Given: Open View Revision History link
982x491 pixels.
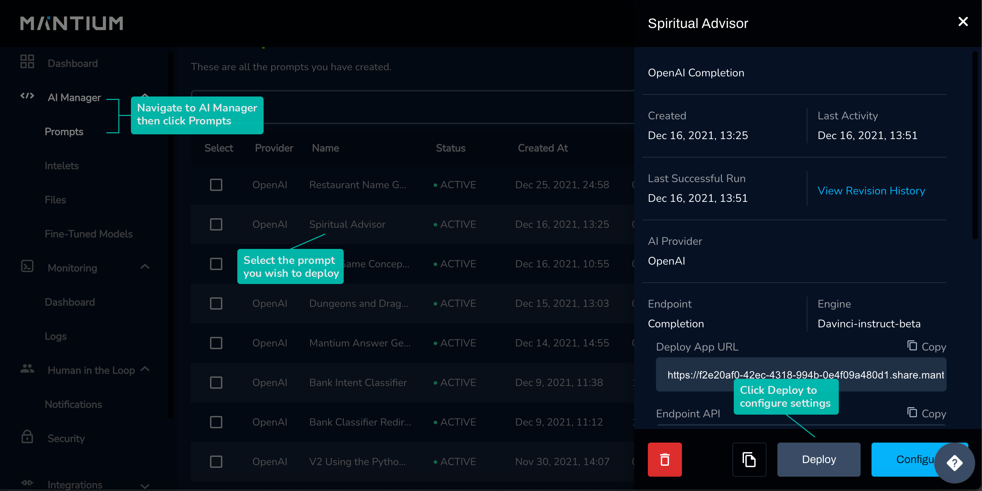Looking at the screenshot, I should click(x=871, y=191).
